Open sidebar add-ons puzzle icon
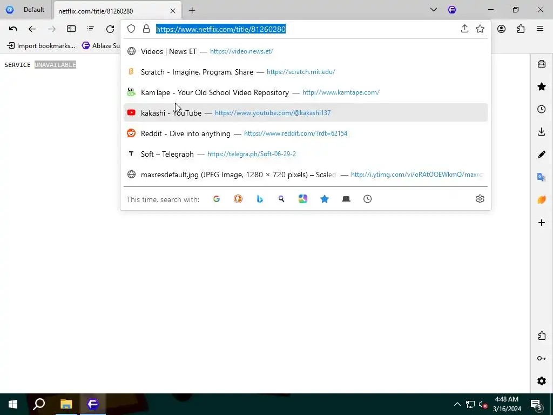 [x=542, y=336]
